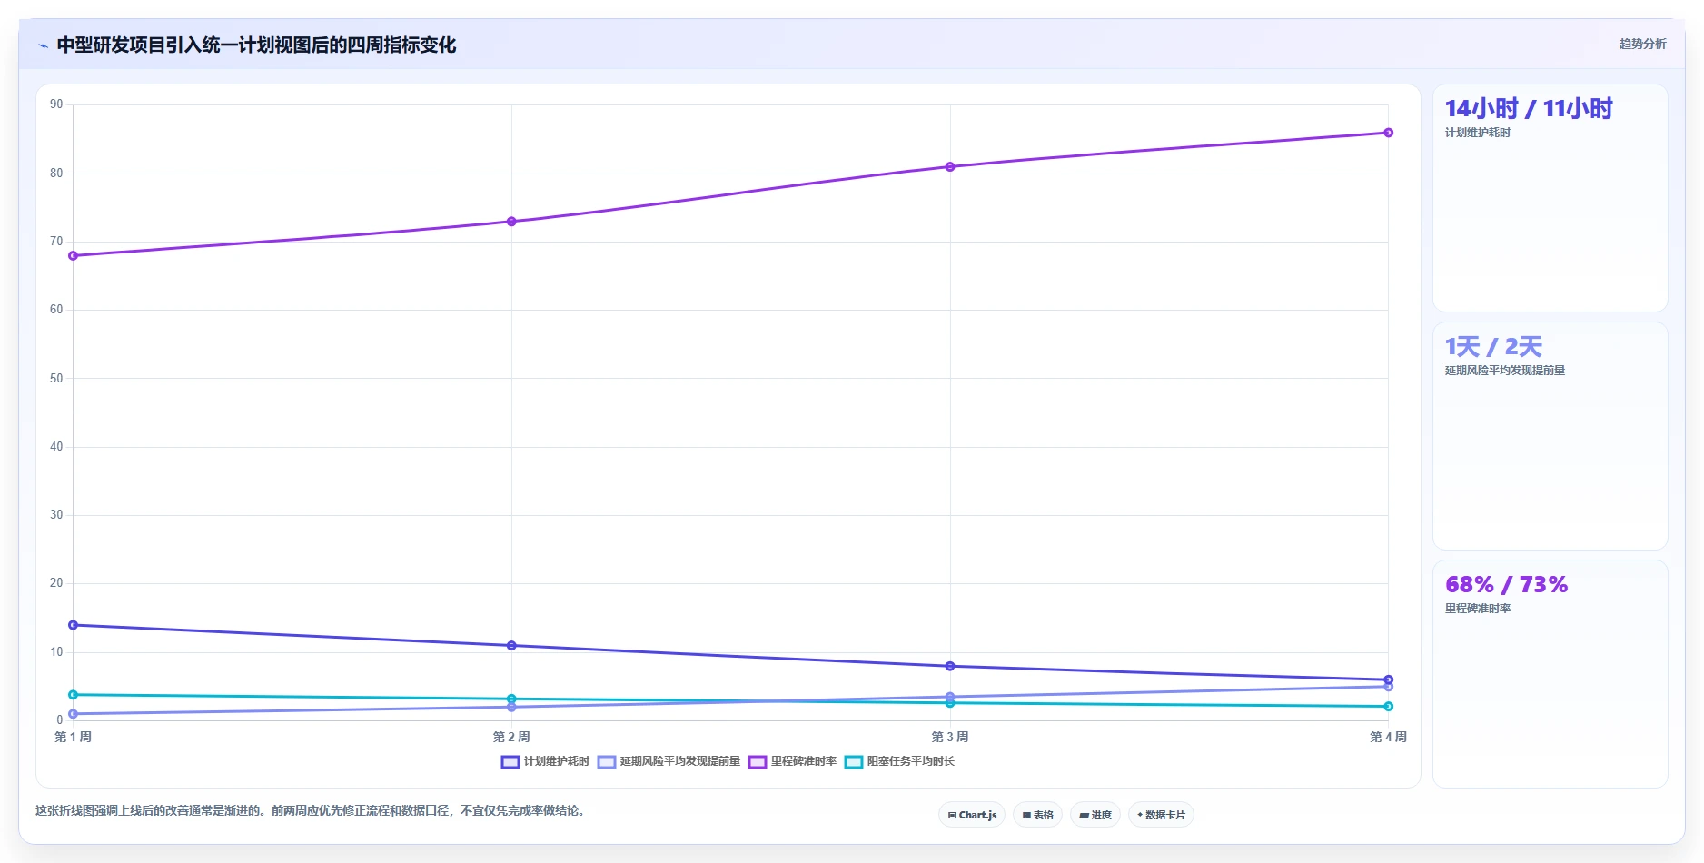The image size is (1704, 863).
Task: Click the 趋势分析 label in the header
Action: click(x=1642, y=44)
